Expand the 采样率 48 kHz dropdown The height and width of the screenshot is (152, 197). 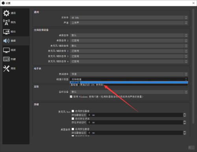(x=129, y=18)
